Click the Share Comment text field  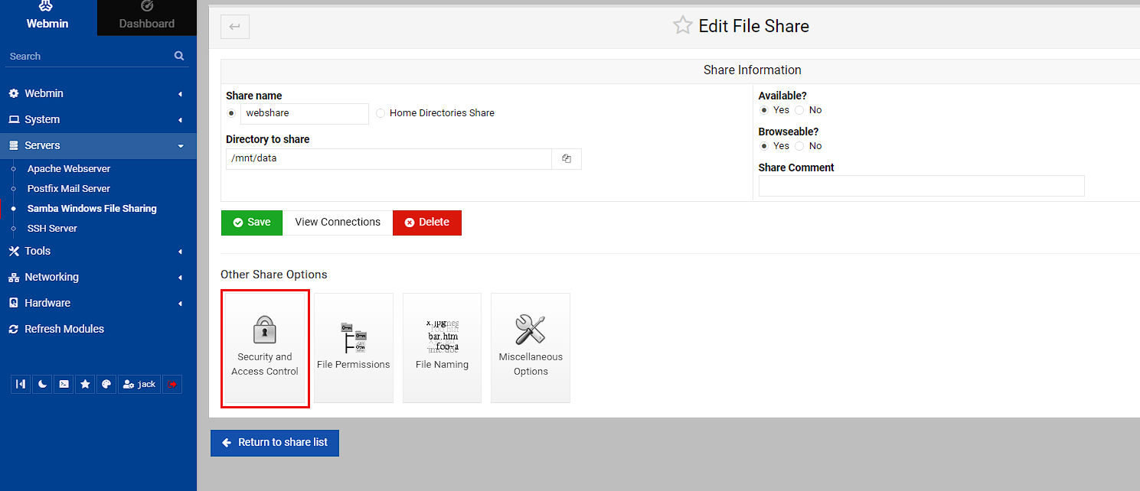point(921,186)
